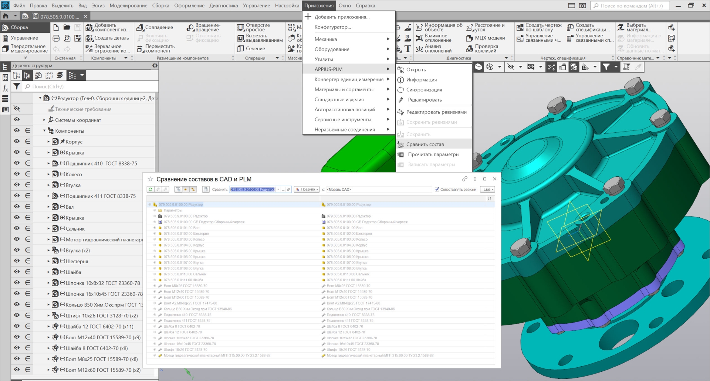Click the tree Поиск search field
The image size is (710, 381).
91,86
